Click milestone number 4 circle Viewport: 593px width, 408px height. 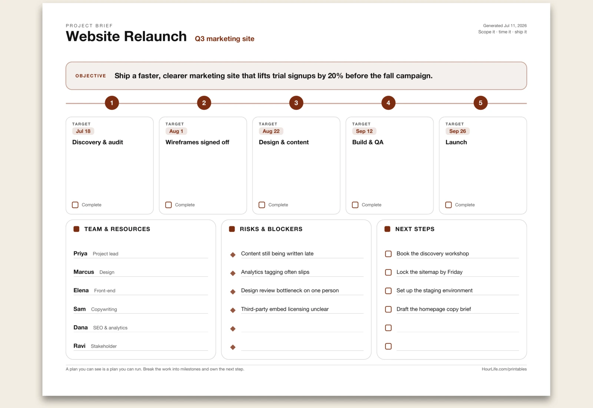(x=388, y=103)
